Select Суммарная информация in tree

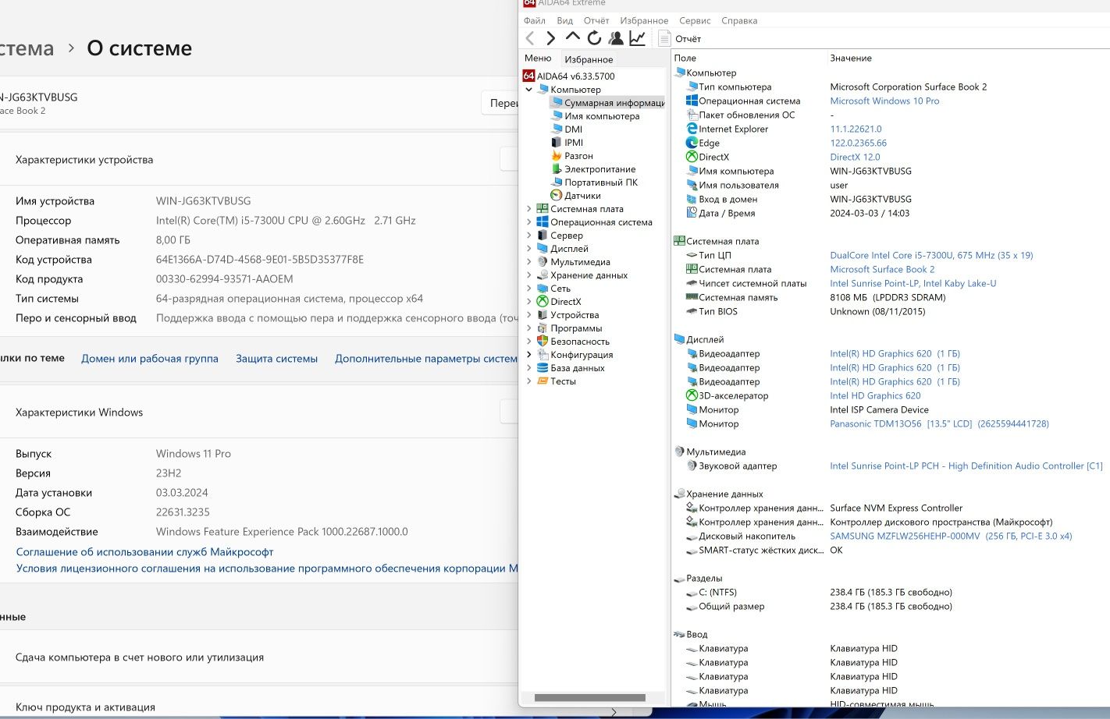pos(614,103)
